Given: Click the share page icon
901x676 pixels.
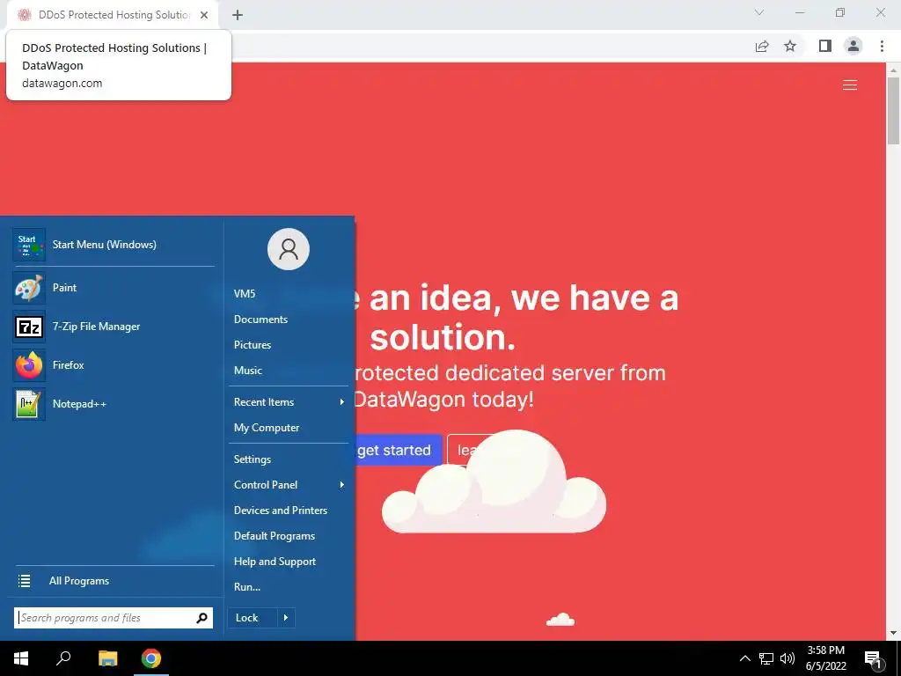Looking at the screenshot, I should coord(762,46).
